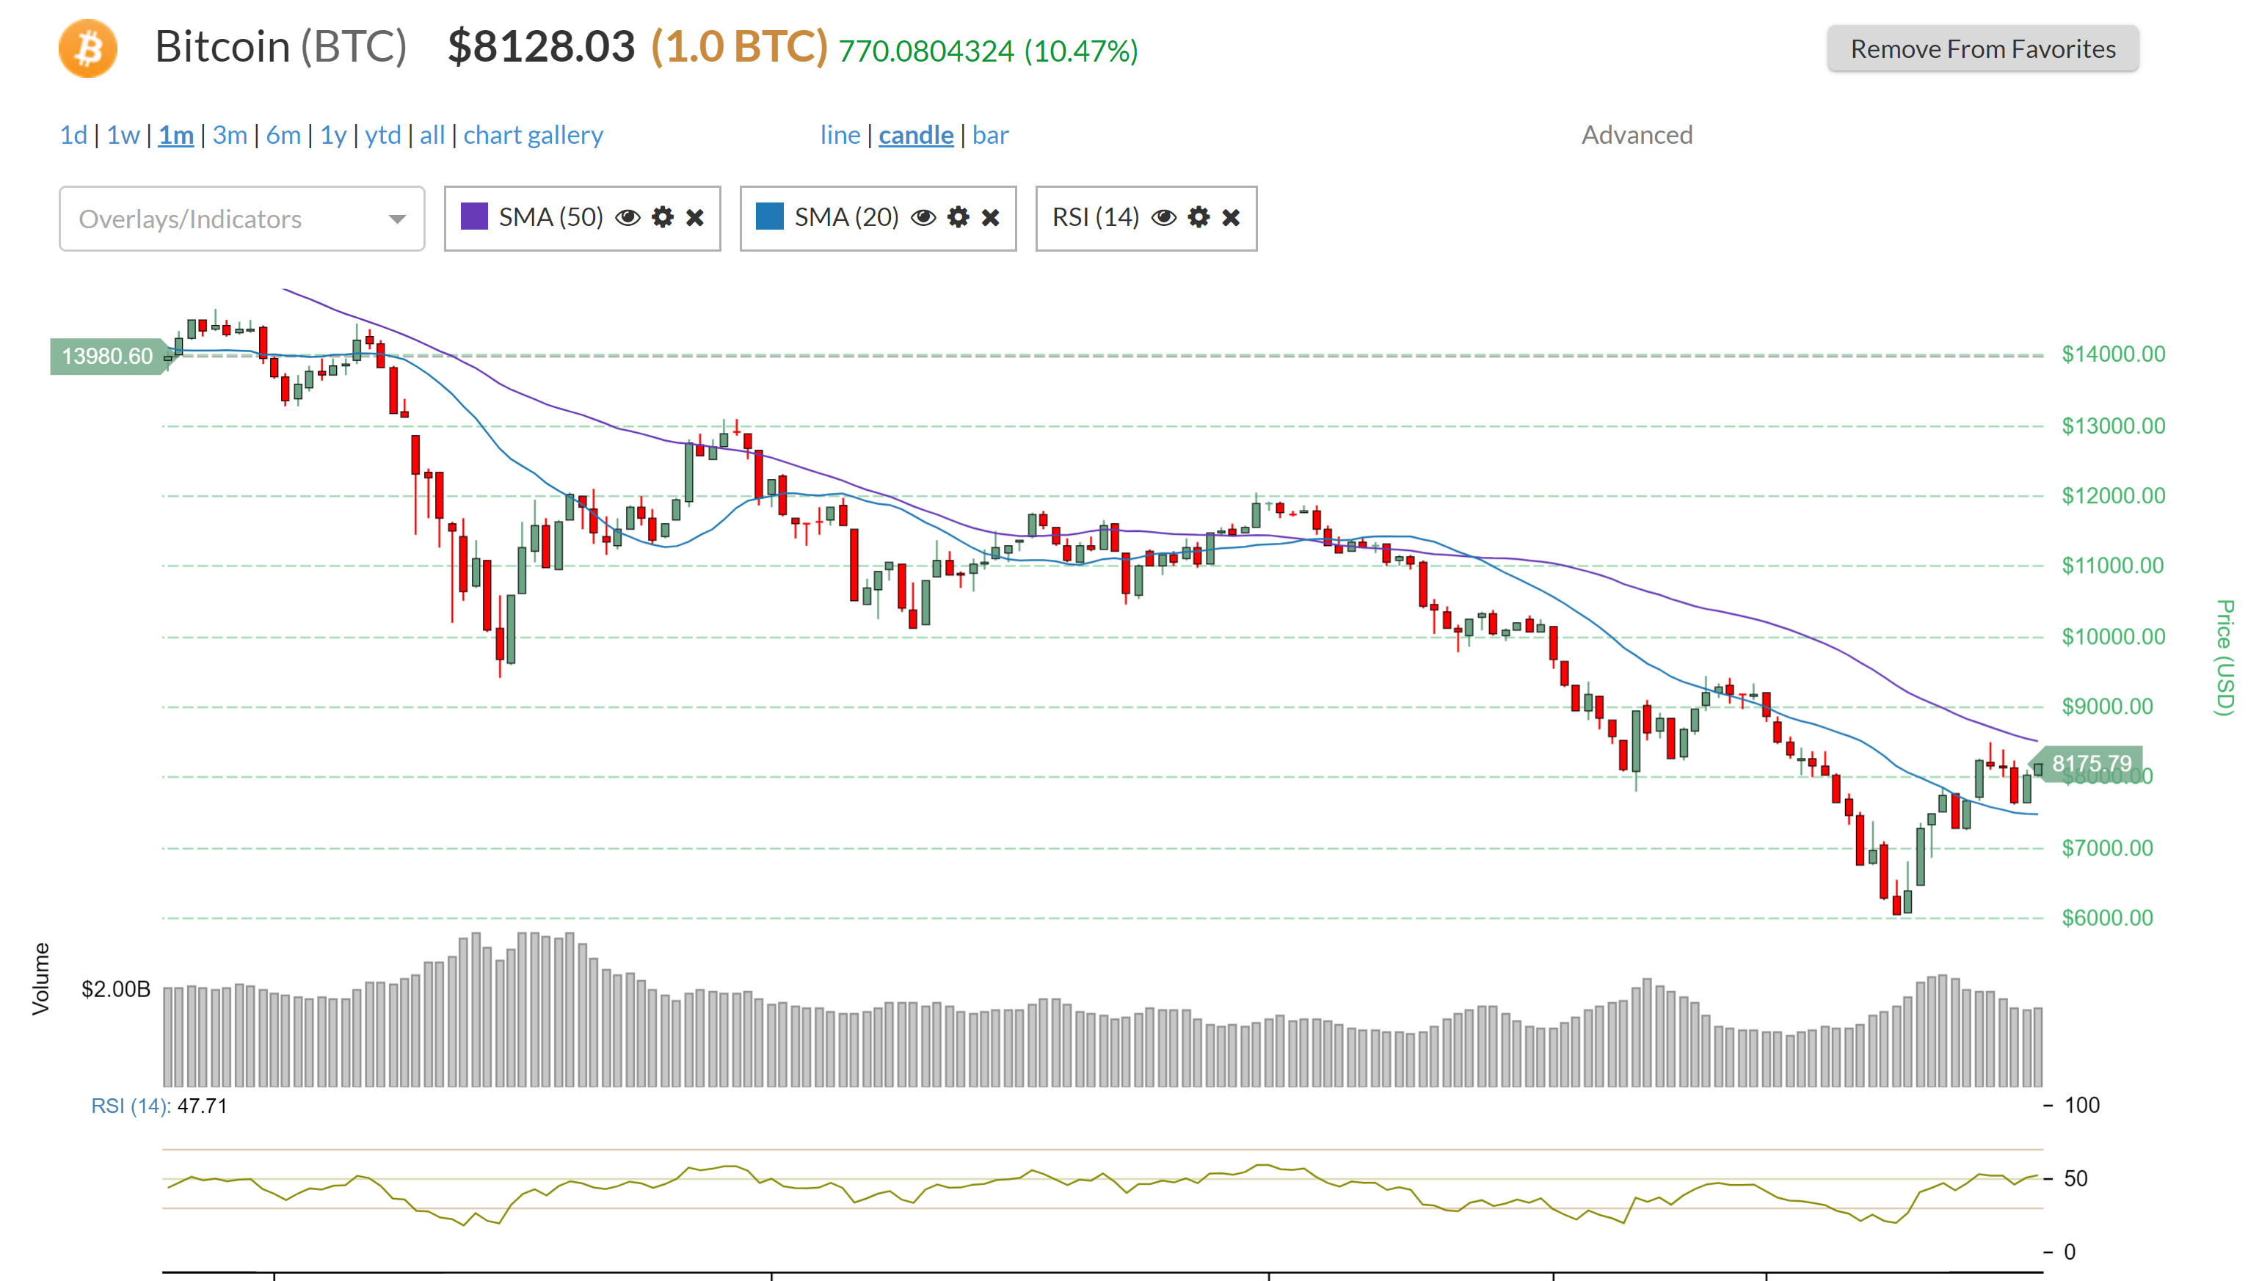
Task: Switch to candle chart type
Action: [x=916, y=136]
